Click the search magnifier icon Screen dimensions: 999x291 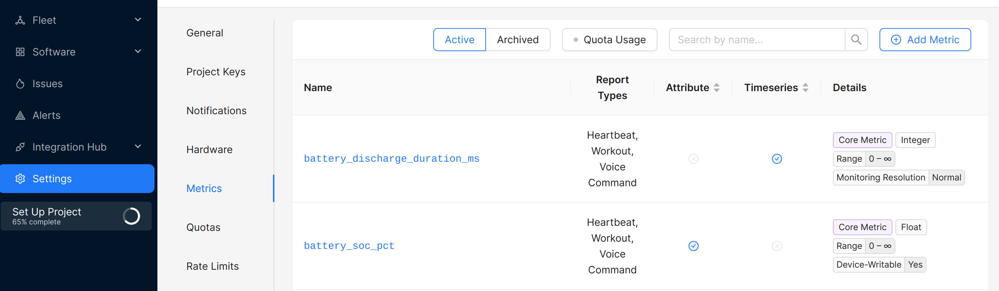tap(856, 40)
